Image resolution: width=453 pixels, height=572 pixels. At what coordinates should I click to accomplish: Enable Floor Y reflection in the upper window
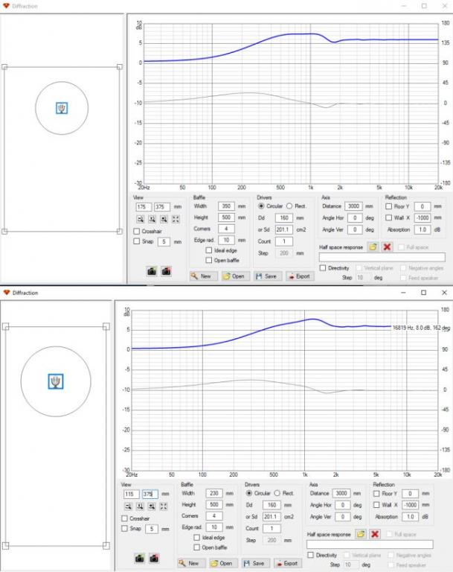[389, 206]
